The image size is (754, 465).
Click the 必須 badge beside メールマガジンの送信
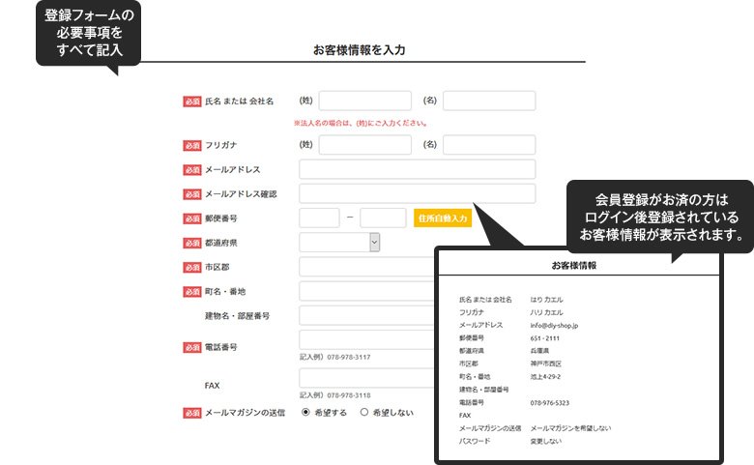[191, 413]
